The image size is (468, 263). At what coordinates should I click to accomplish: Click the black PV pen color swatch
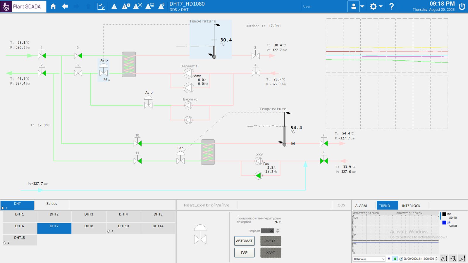444,214
